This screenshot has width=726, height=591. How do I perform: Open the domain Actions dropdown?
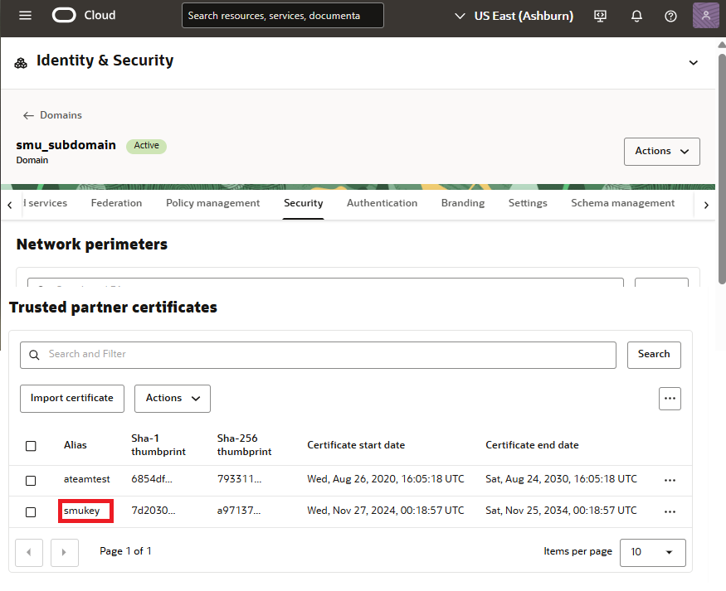[x=661, y=151]
